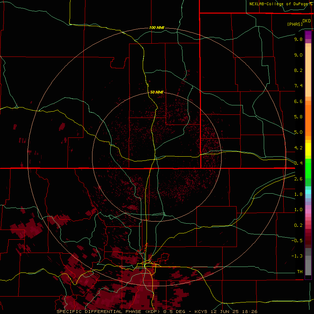314x314 pixels.
Task: Click the purple top segment of color bar
Action: coord(308,35)
